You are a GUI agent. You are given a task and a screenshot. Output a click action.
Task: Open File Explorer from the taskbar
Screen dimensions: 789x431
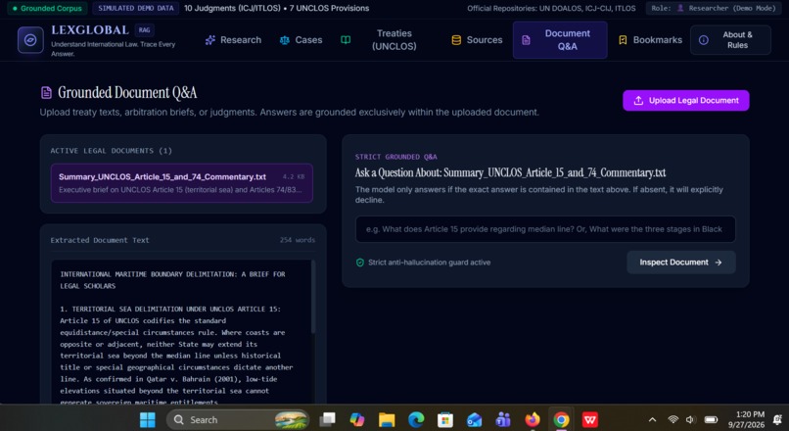tap(387, 419)
